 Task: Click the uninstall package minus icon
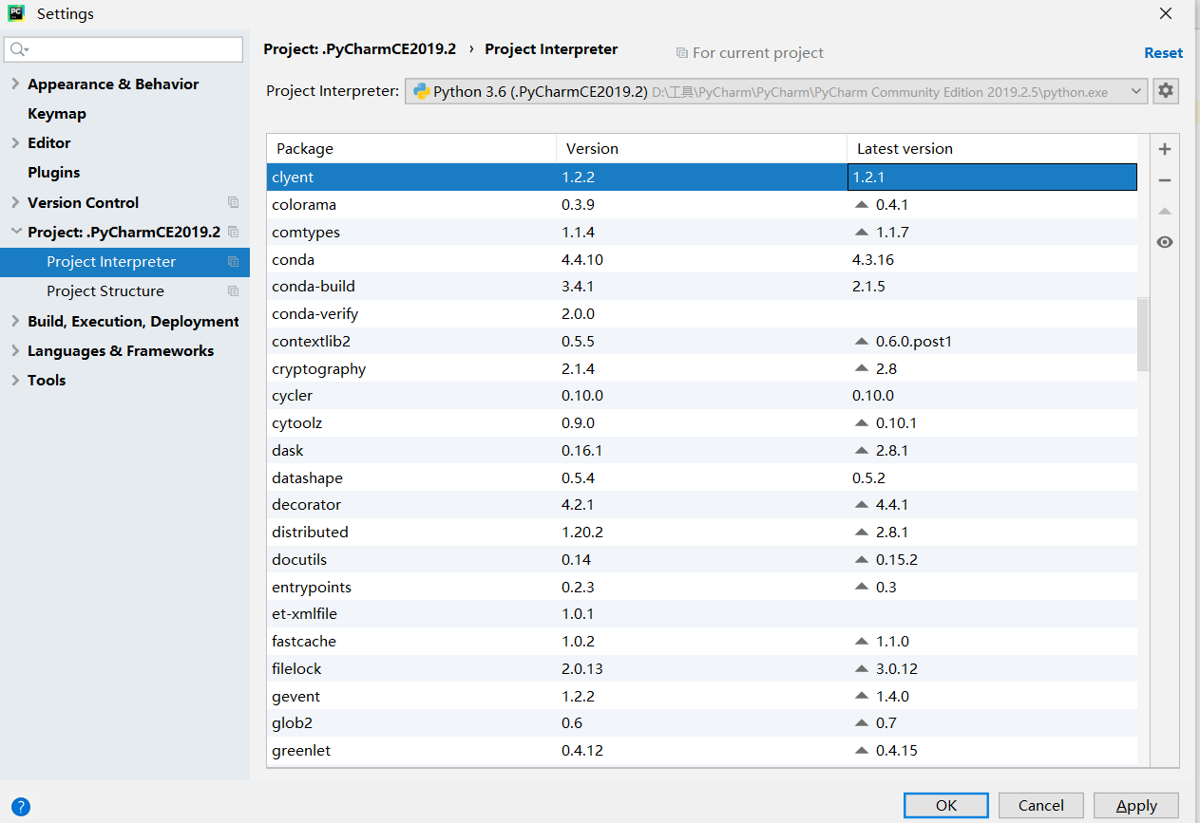click(1165, 180)
